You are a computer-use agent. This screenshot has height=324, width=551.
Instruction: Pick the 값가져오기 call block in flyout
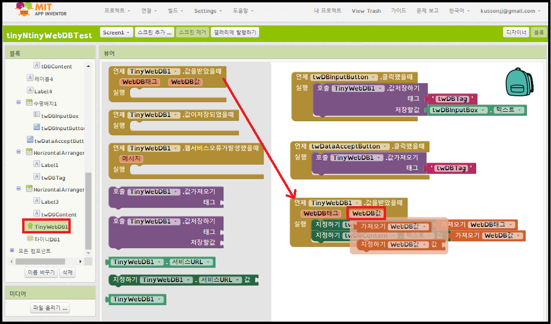(166, 197)
